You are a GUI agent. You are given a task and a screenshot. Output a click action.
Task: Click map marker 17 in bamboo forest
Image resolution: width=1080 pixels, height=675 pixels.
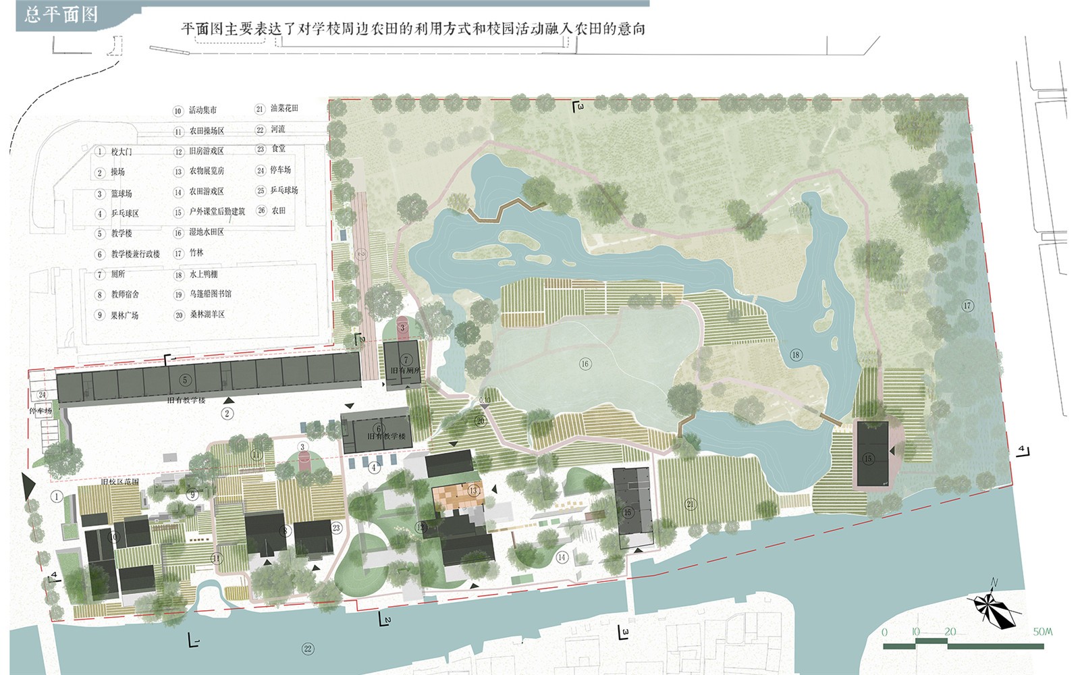[967, 306]
